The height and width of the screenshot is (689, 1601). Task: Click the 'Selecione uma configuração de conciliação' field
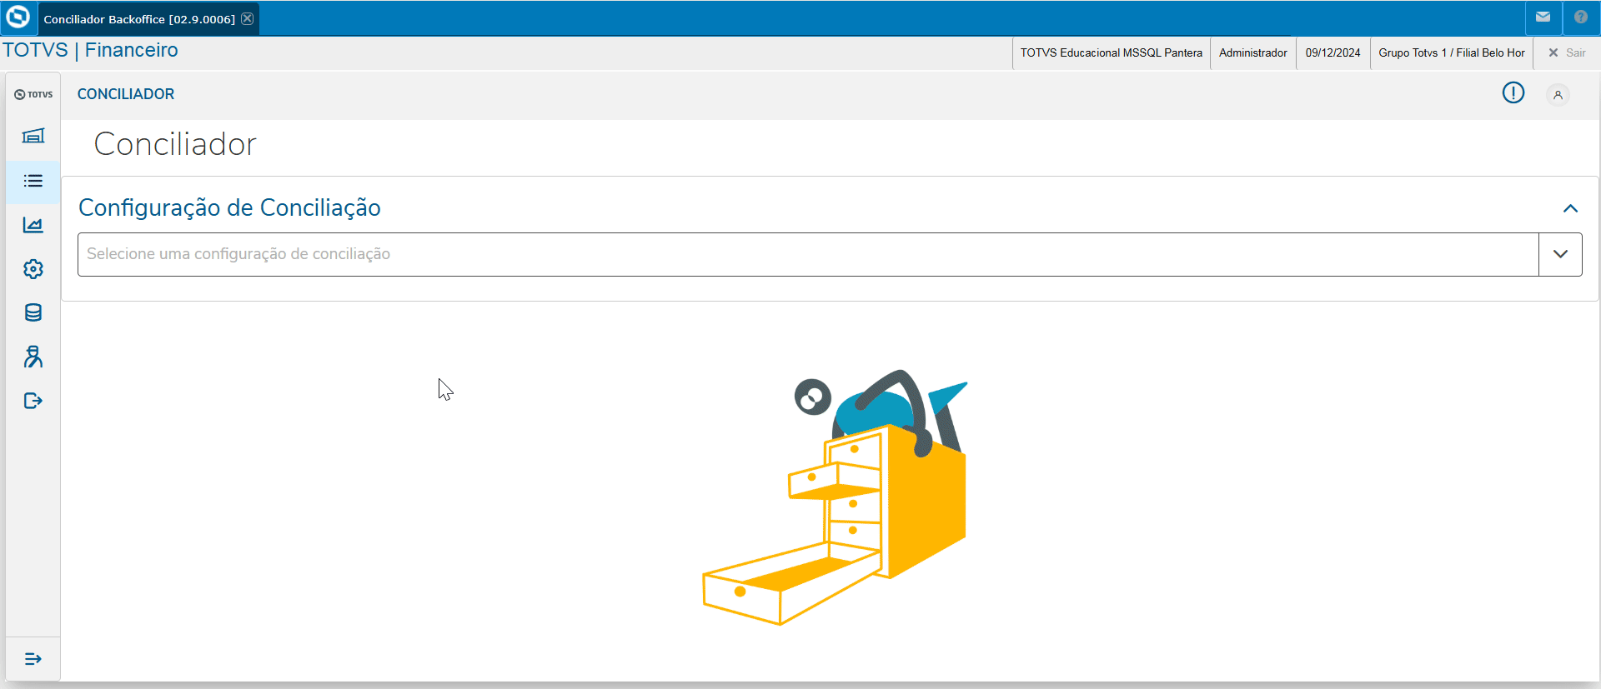[808, 254]
